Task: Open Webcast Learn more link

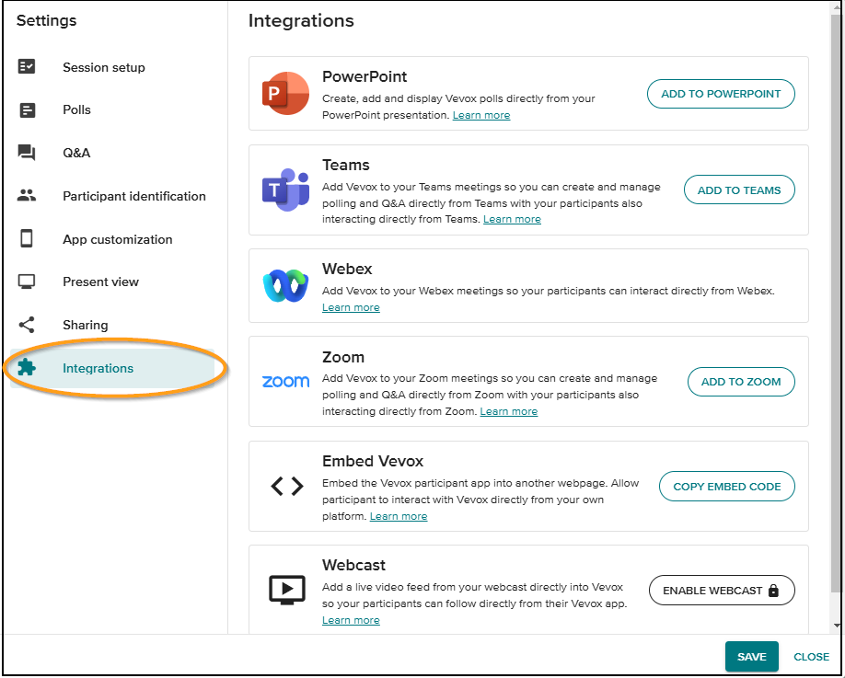Action: [351, 620]
